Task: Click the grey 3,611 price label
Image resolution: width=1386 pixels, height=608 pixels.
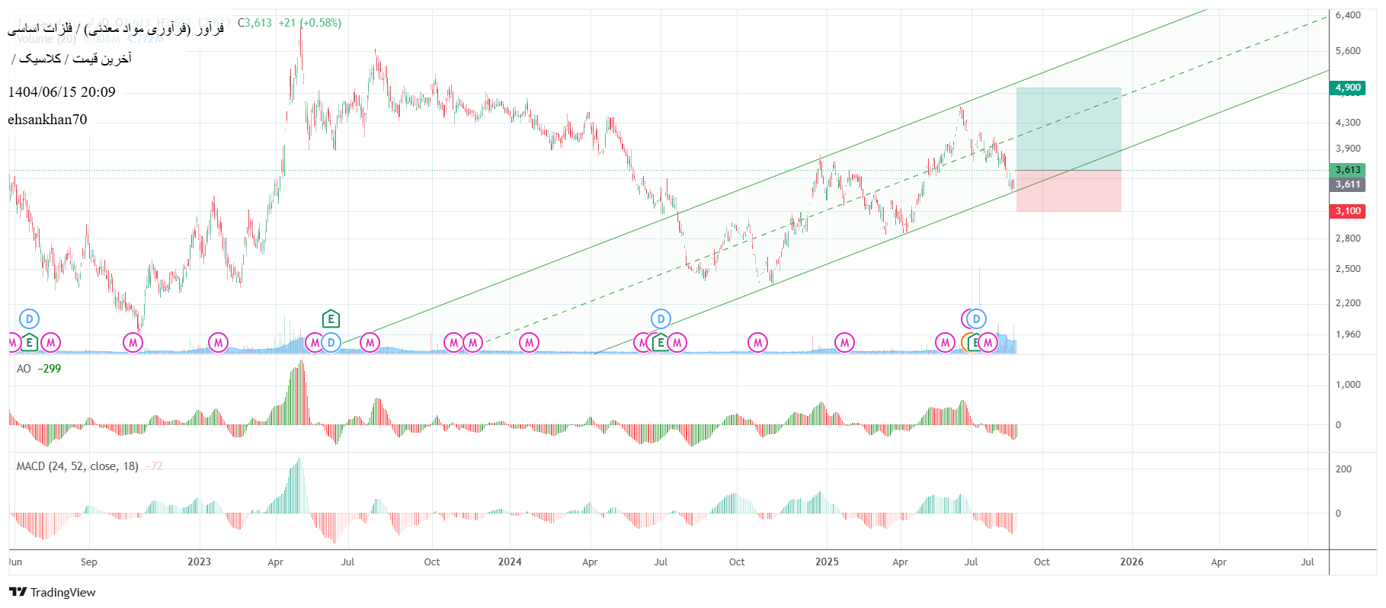Action: (x=1347, y=184)
